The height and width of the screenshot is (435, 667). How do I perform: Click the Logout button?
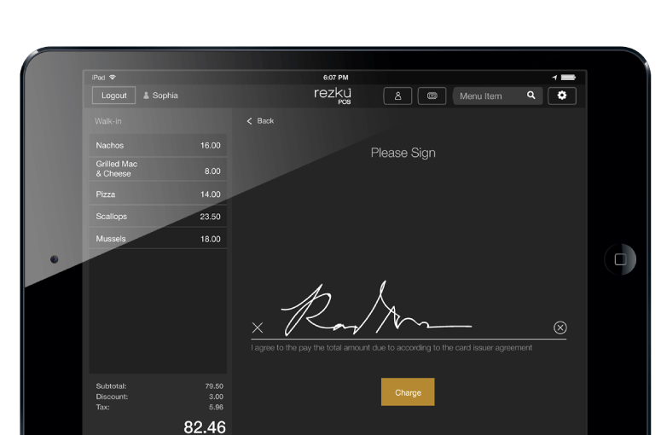pos(113,96)
